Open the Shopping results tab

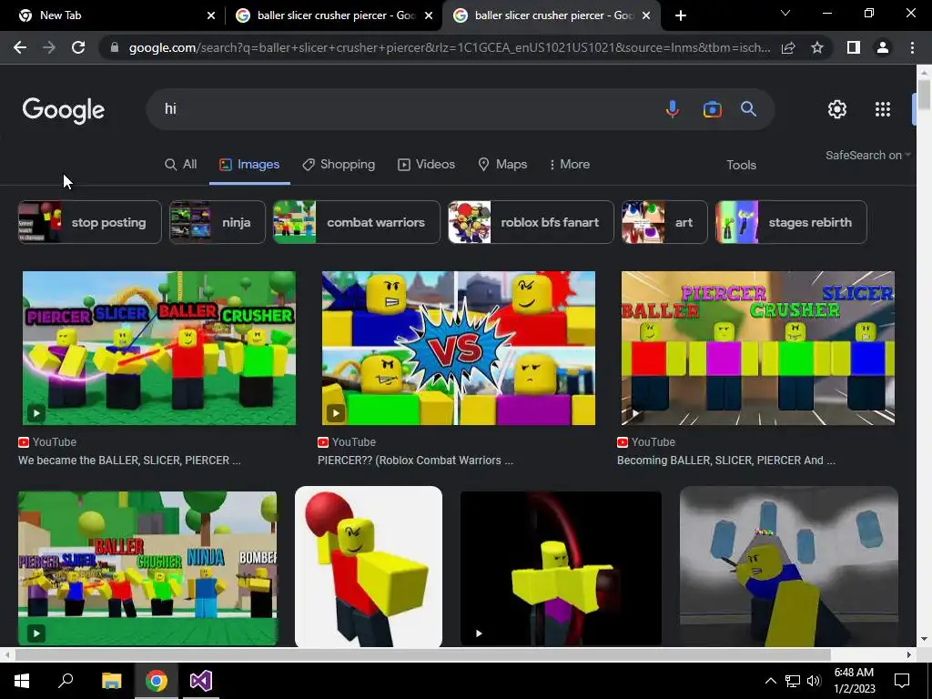[x=339, y=165]
